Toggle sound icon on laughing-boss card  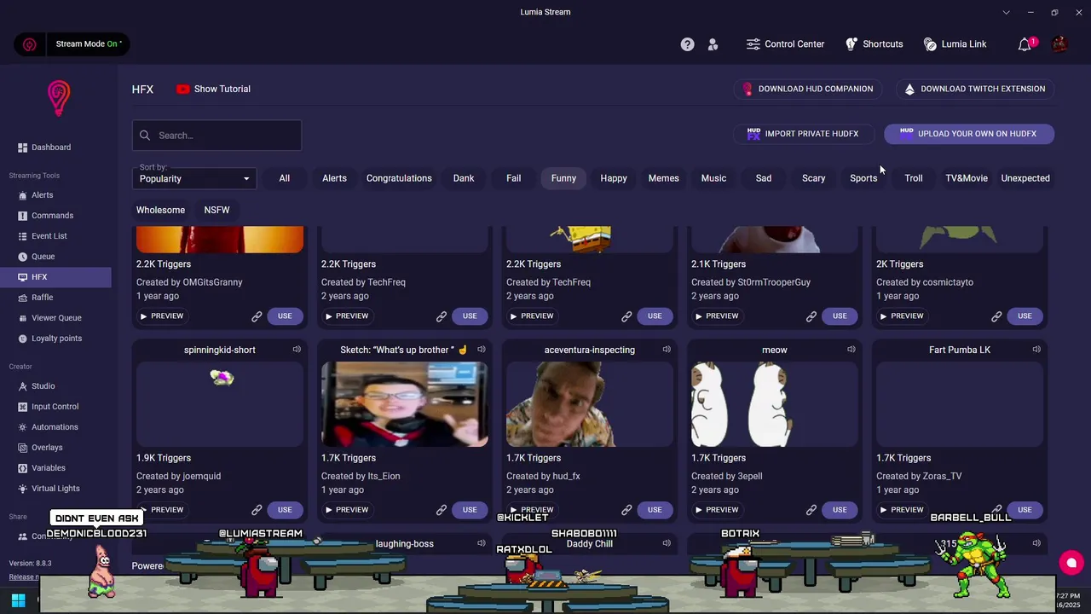[x=482, y=543]
